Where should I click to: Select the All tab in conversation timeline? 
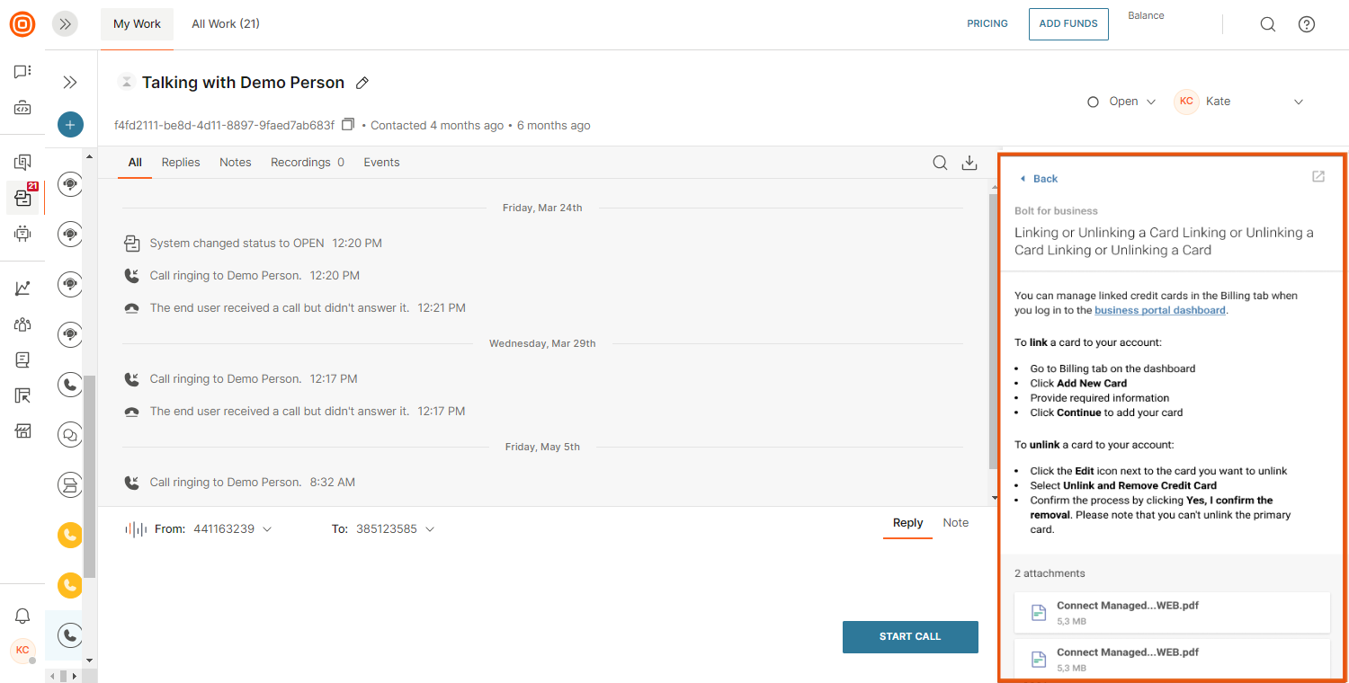click(x=135, y=163)
